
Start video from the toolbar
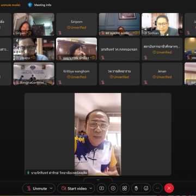[x=74, y=188]
